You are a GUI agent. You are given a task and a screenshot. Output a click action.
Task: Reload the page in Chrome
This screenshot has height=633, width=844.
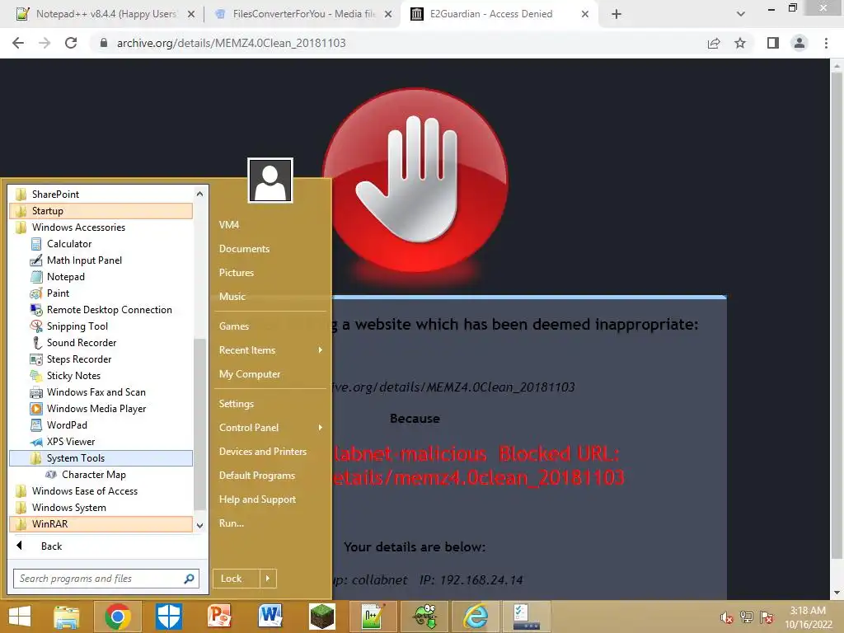pyautogui.click(x=71, y=43)
